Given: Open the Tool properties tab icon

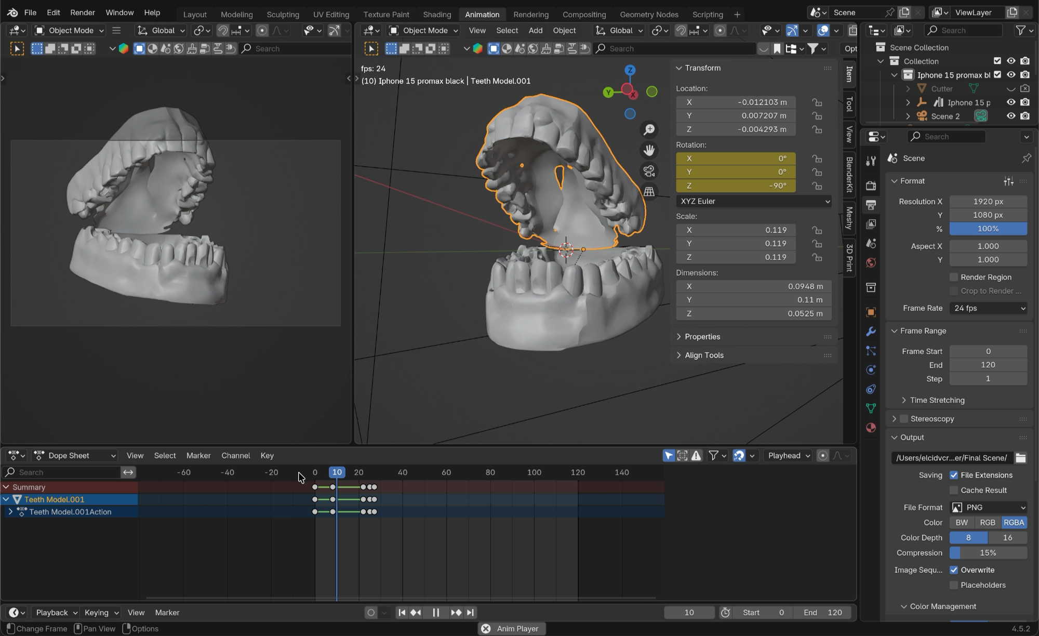Looking at the screenshot, I should [871, 161].
